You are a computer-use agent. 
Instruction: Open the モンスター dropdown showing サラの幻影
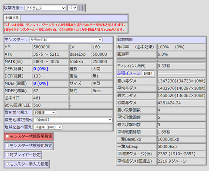tap(66, 40)
